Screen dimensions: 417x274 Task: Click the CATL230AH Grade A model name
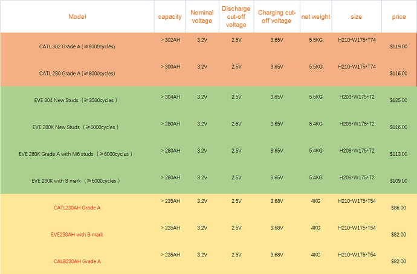point(77,208)
